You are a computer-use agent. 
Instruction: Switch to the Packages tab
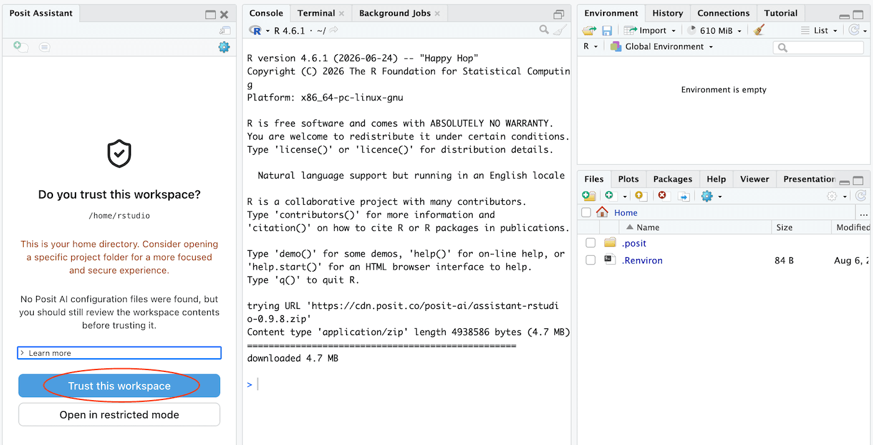[673, 179]
